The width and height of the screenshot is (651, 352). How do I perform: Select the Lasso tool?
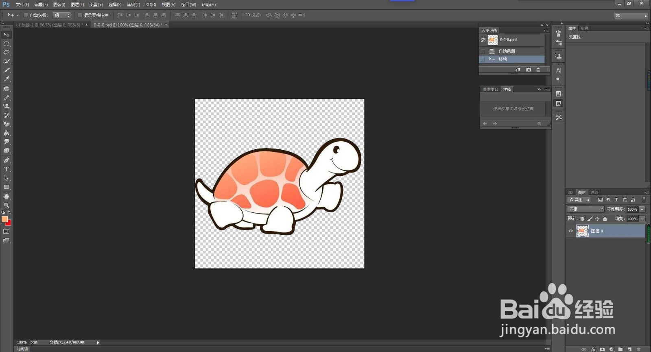(x=6, y=52)
